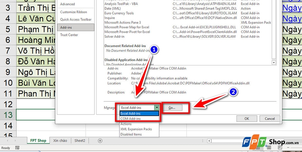This screenshot has width=302, height=152.
Task: Open the Manage dropdown arrow
Action: [x=157, y=108]
